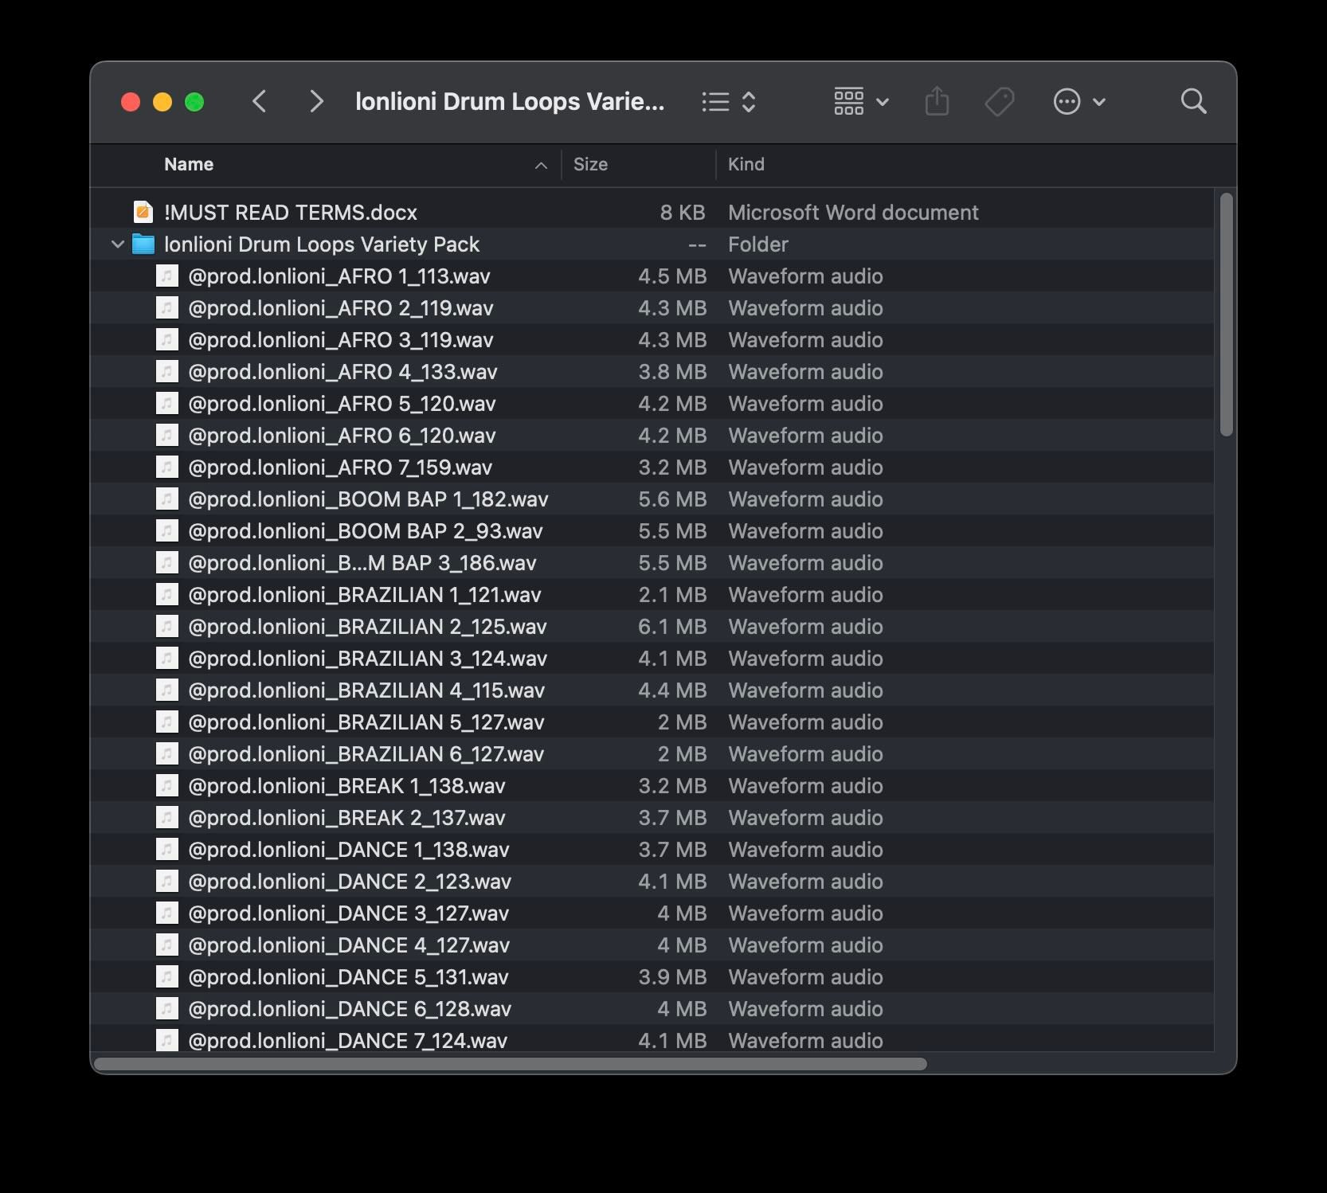Click the Tags icon in toolbar
The width and height of the screenshot is (1327, 1193).
pos(999,102)
